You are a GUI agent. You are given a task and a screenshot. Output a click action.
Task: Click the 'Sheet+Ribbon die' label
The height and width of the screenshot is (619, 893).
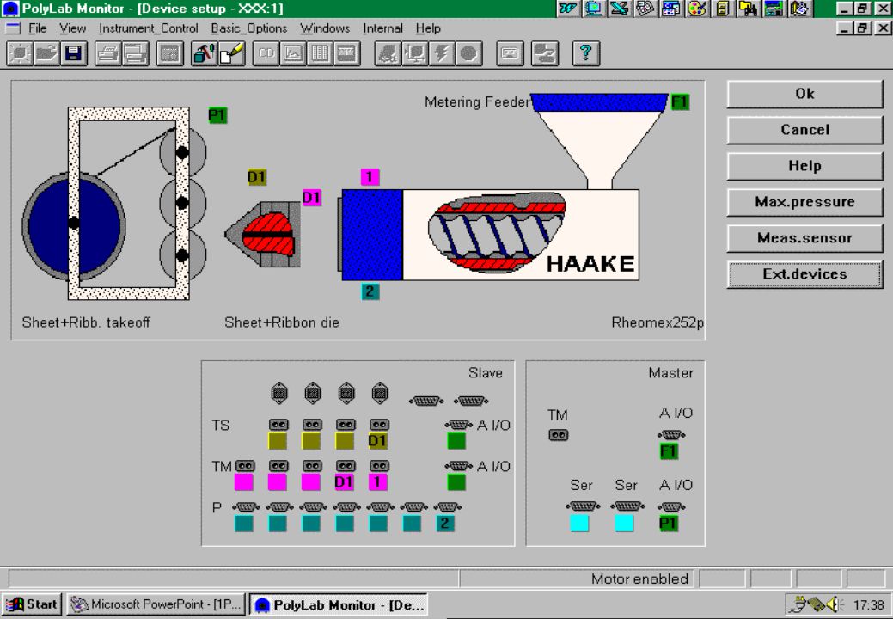click(282, 322)
